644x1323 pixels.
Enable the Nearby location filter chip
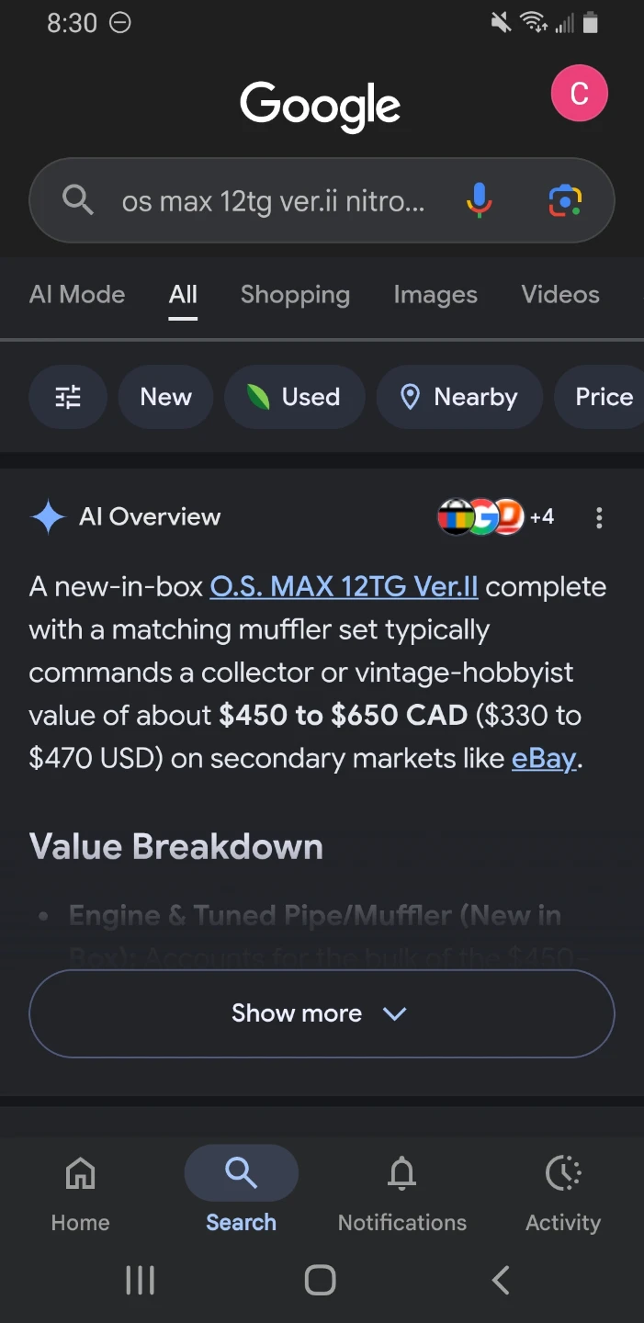459,397
